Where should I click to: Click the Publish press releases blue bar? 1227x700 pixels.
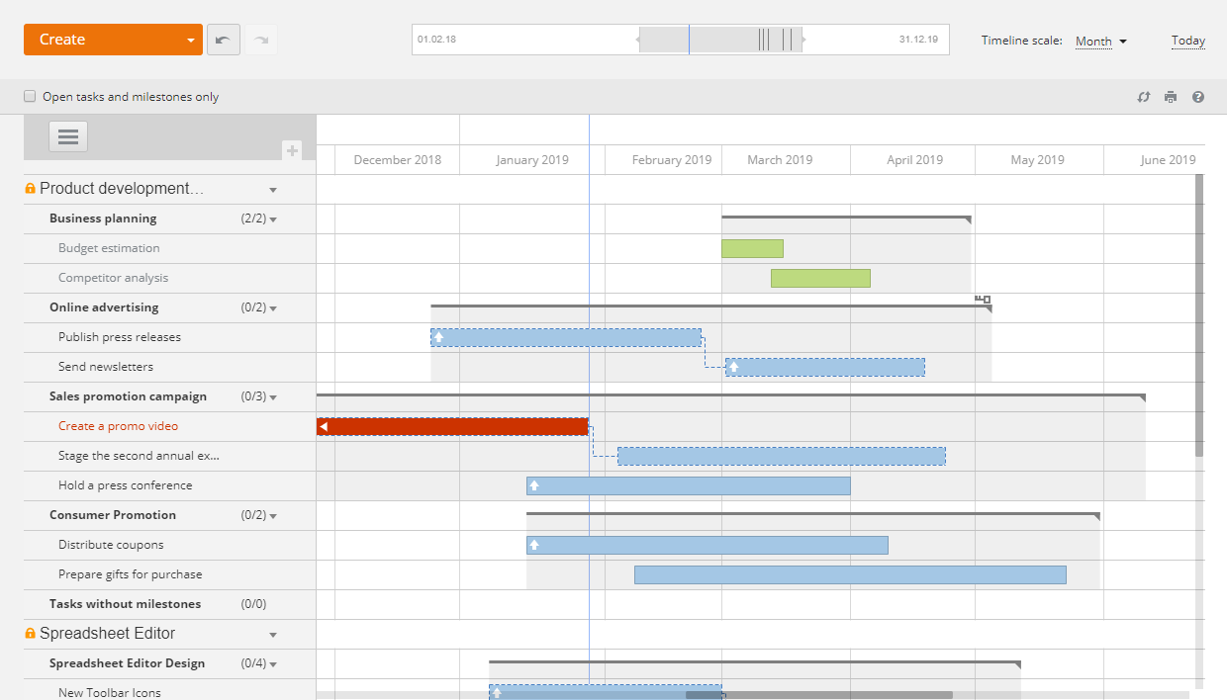click(x=566, y=337)
